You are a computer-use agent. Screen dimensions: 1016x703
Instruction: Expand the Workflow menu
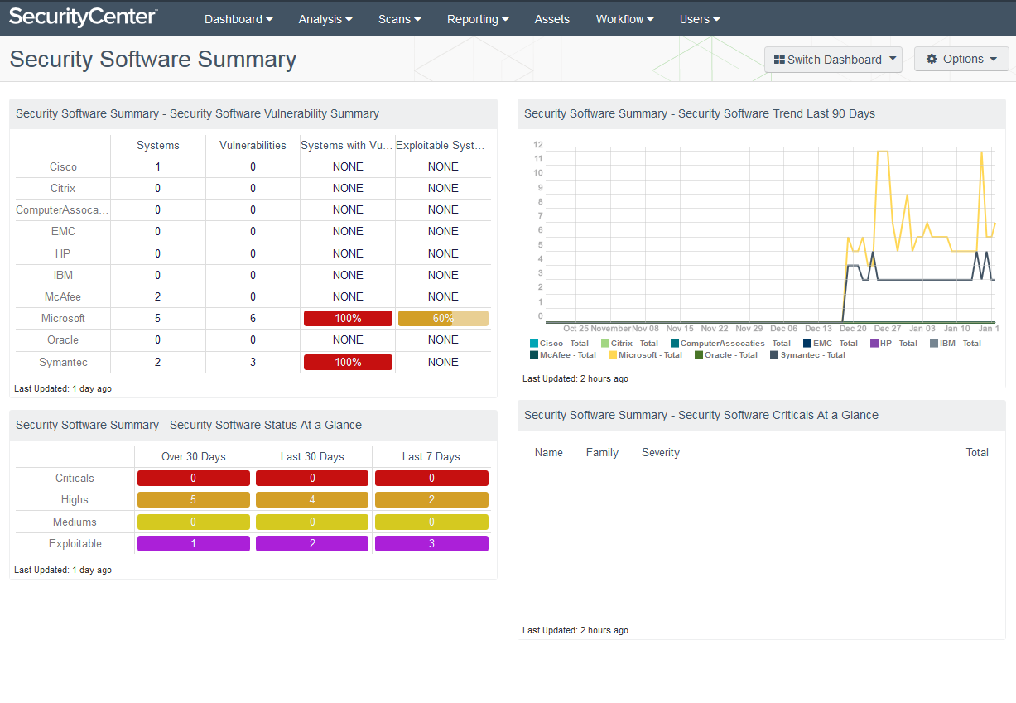[624, 19]
